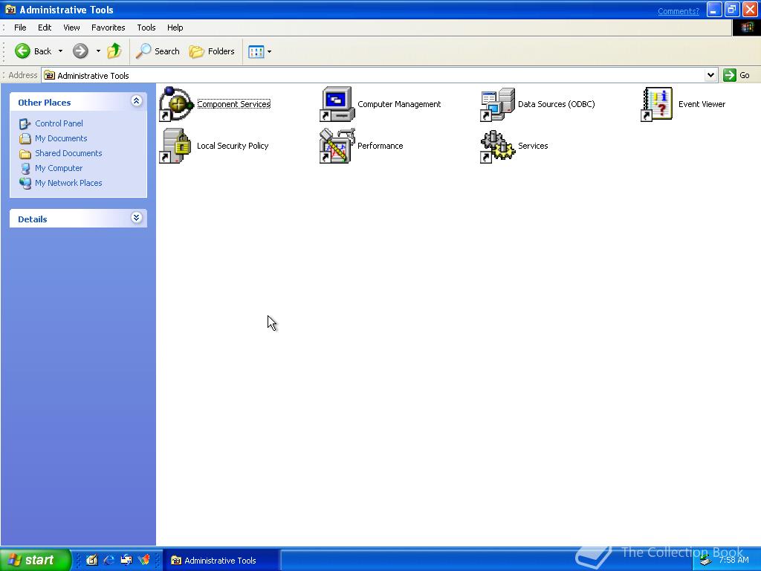Click the Windows flag throbber icon
Image resolution: width=761 pixels, height=571 pixels.
tap(746, 28)
